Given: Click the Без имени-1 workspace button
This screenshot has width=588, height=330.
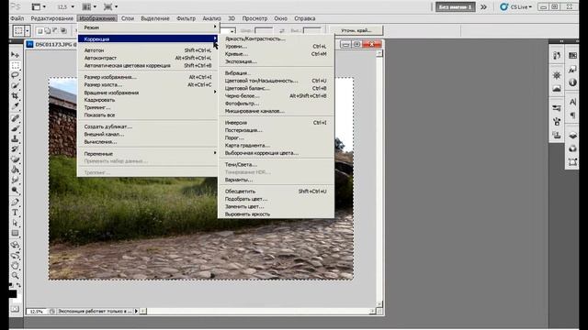Looking at the screenshot, I should coord(456,6).
